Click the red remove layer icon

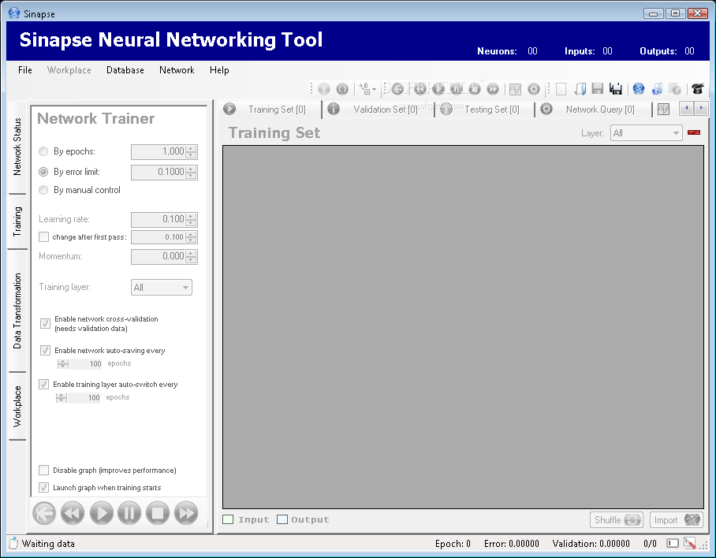click(694, 132)
